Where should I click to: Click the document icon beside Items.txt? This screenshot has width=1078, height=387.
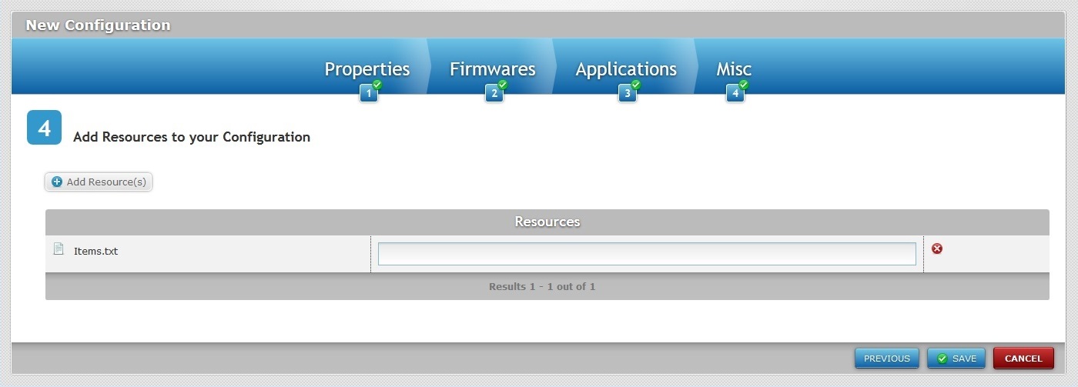(58, 249)
